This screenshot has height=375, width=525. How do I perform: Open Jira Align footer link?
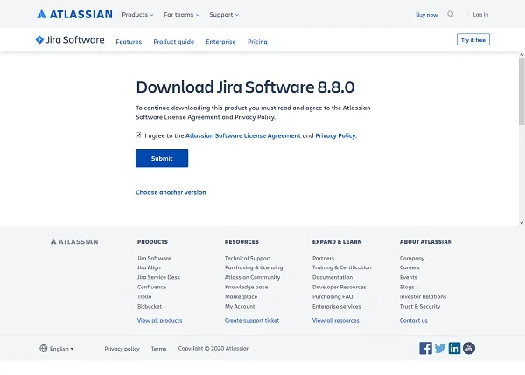click(x=149, y=267)
